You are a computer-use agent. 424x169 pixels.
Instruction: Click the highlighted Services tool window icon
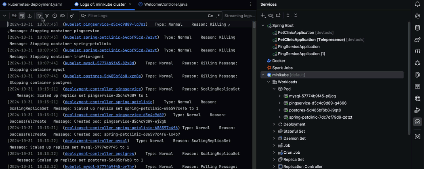[417, 122]
